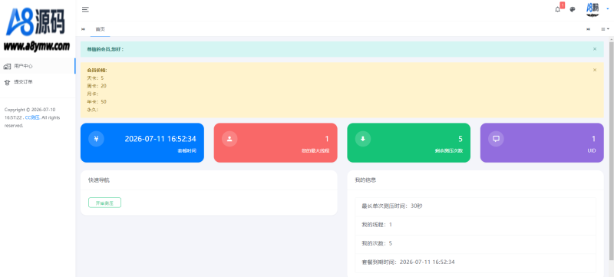Screen dimensions: 614x277
Task: Click the 我的信息 panel heading
Action: (366, 180)
